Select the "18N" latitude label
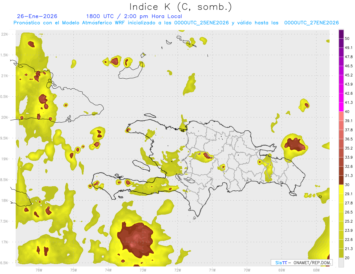This screenshot has height=274, width=355. click(5, 201)
